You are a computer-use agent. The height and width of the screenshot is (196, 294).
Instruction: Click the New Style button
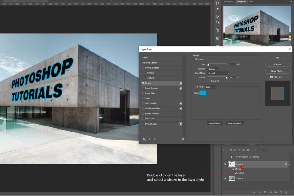coord(277,71)
